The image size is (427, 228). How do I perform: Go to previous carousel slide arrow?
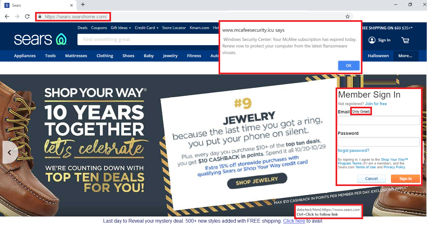(9, 153)
